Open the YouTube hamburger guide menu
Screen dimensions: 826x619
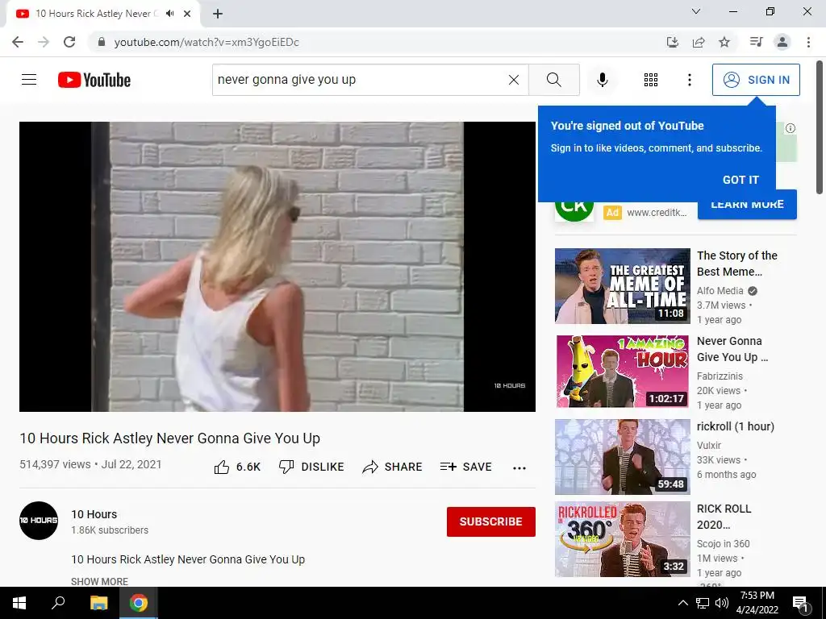pos(29,80)
